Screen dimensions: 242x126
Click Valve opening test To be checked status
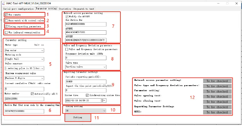click(x=217, y=97)
